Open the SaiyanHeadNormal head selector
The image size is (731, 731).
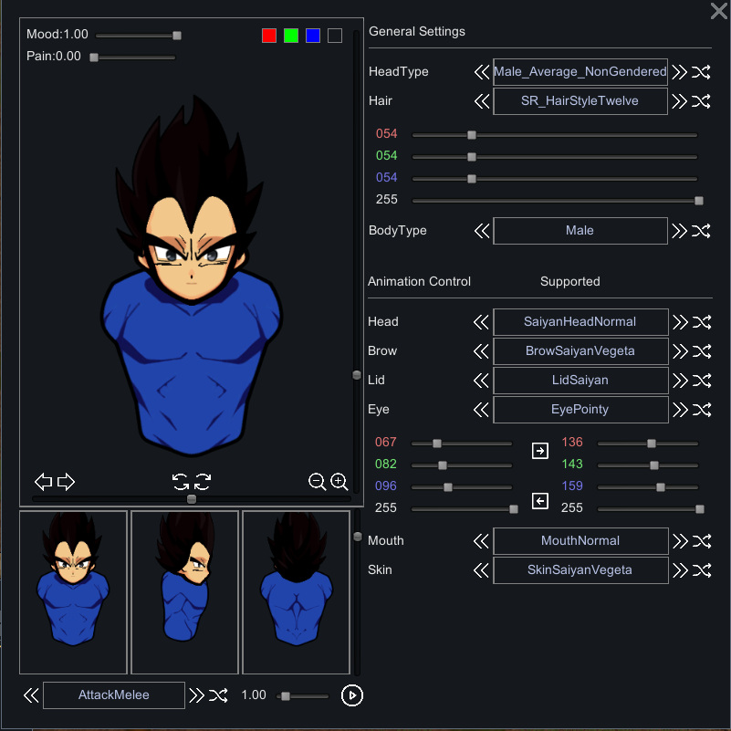pos(580,322)
